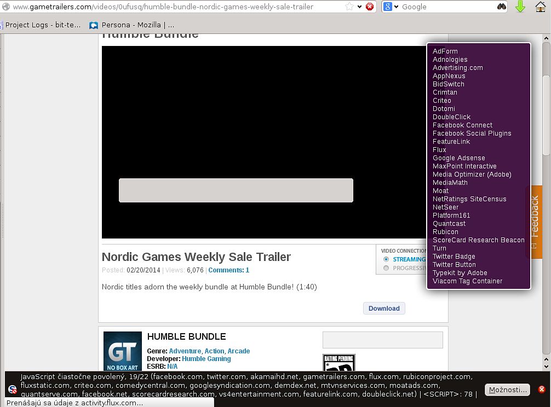Viewport: 551px width, 407px height.
Task: Open the Project Logs bit-tech bookmark
Action: click(42, 25)
